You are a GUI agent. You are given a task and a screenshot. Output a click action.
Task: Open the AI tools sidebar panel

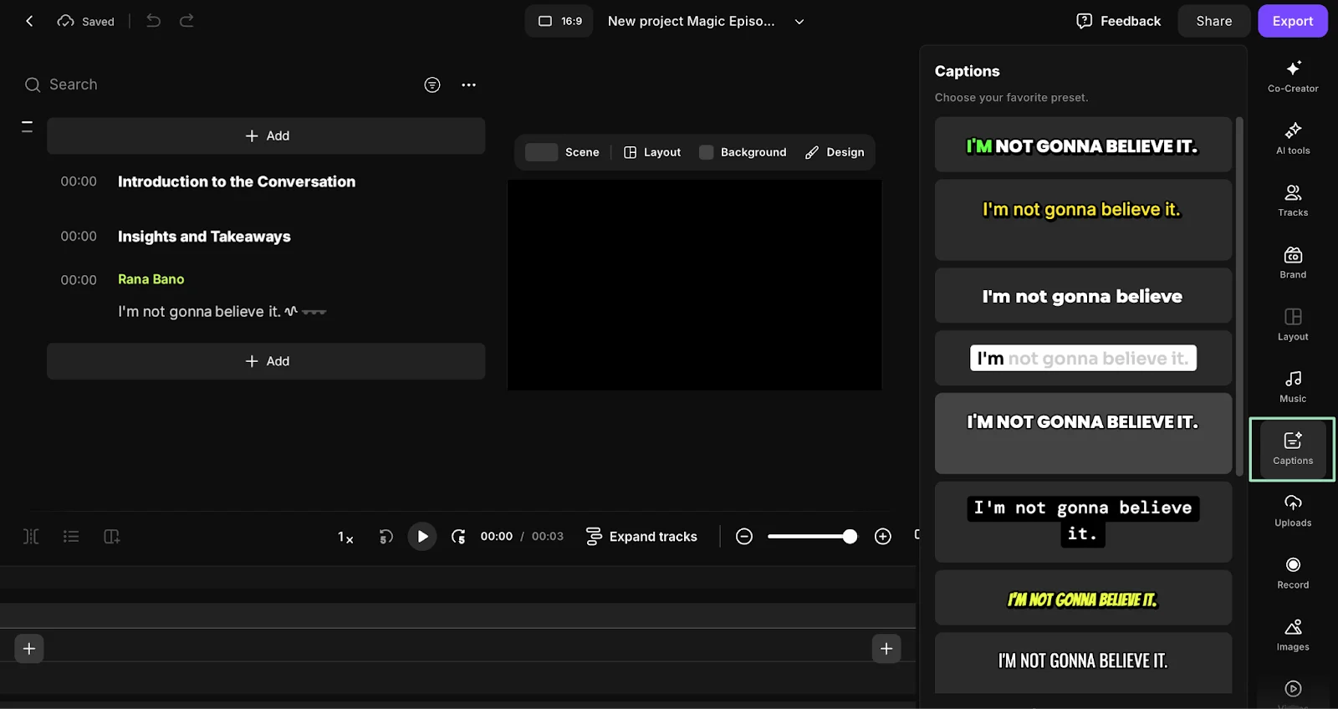[1293, 138]
